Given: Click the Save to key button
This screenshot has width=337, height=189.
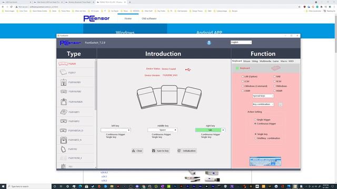Looking at the screenshot, I should (x=161, y=151).
